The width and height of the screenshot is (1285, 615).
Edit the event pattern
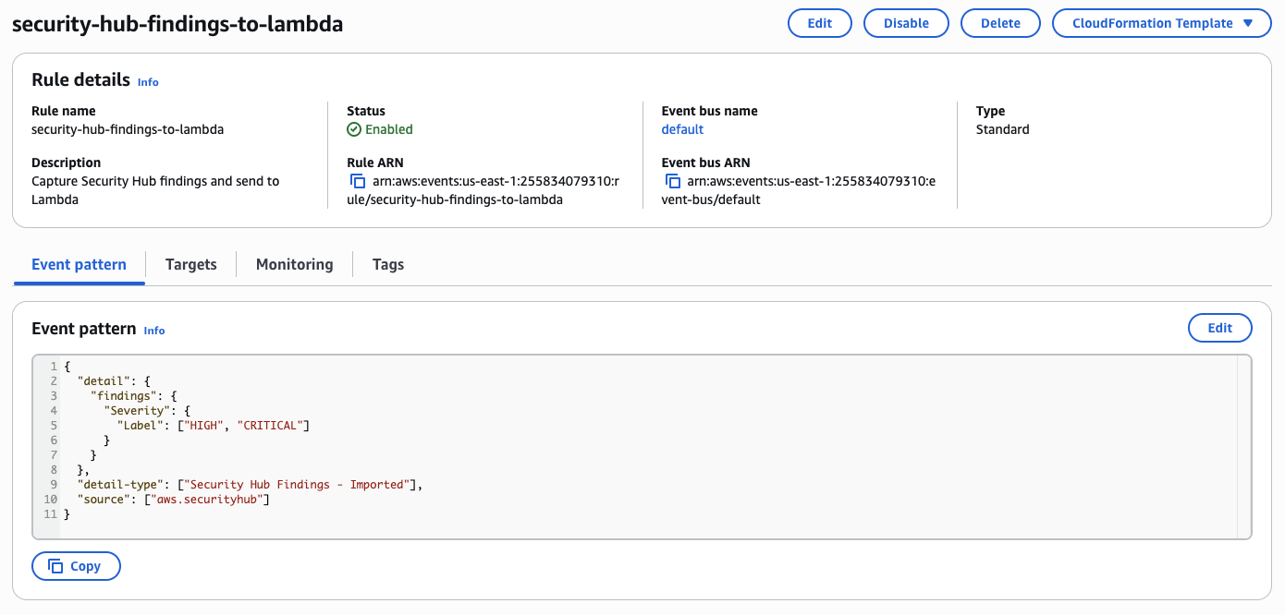[1219, 328]
